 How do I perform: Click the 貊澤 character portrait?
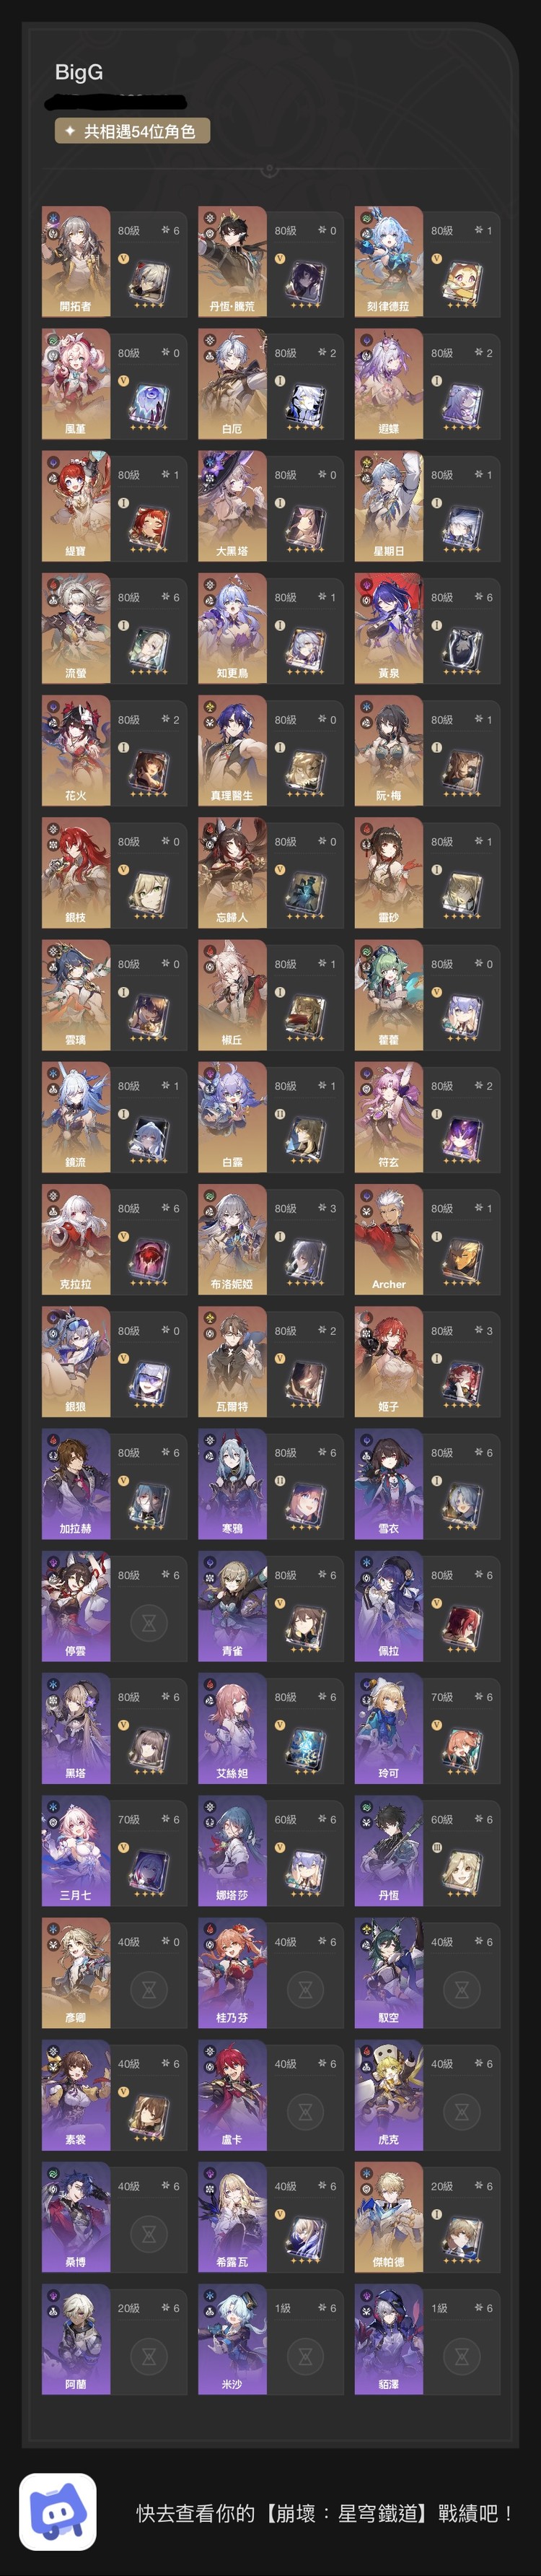click(389, 2340)
